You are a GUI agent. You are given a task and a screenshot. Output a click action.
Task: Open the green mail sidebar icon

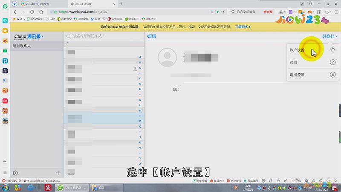coord(5,51)
